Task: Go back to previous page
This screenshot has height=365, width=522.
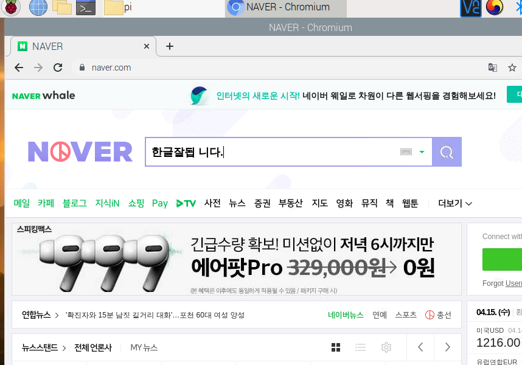Action: (x=19, y=68)
